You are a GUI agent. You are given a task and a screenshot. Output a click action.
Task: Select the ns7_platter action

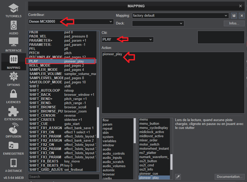tap(154, 153)
